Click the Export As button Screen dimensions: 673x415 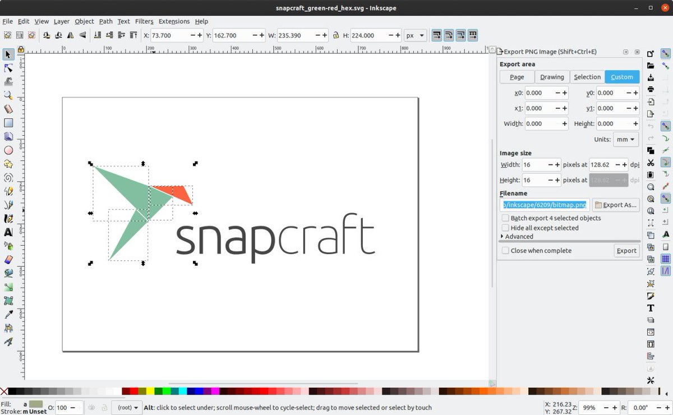pos(616,205)
